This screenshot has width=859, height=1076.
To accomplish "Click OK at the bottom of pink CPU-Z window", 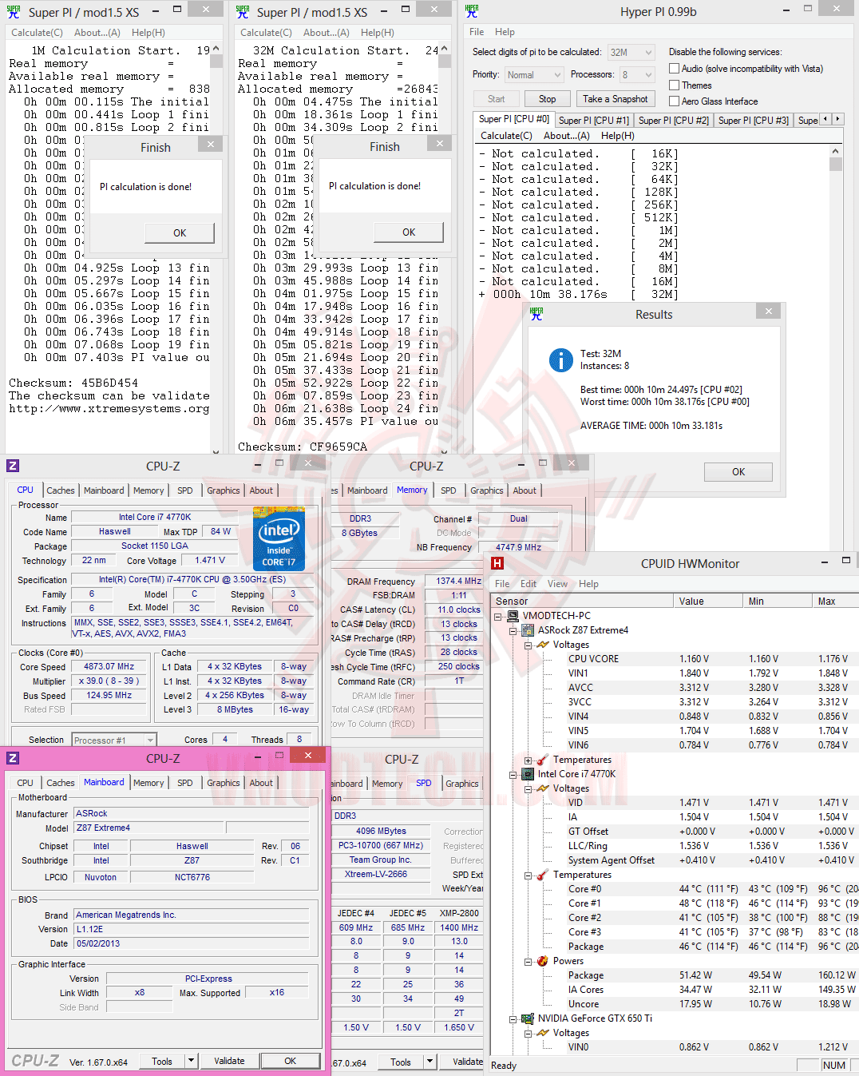I will click(x=291, y=1061).
